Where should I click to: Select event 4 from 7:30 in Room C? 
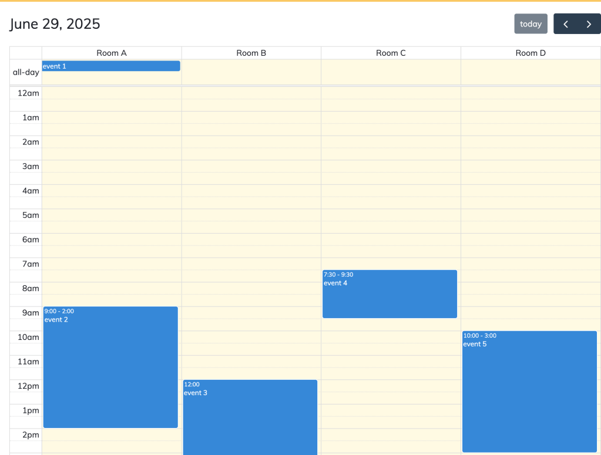[x=390, y=294]
